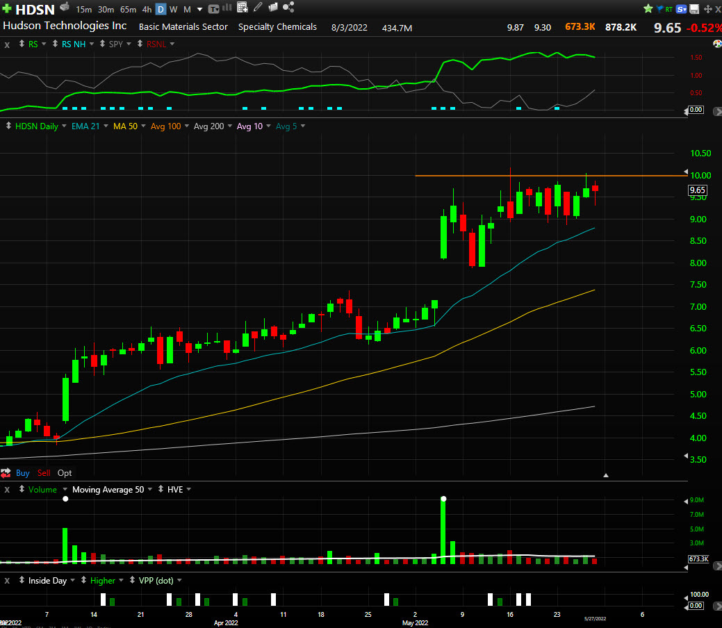Click the orange horizontal line at 10.00
The width and height of the screenshot is (722, 628).
(x=551, y=176)
